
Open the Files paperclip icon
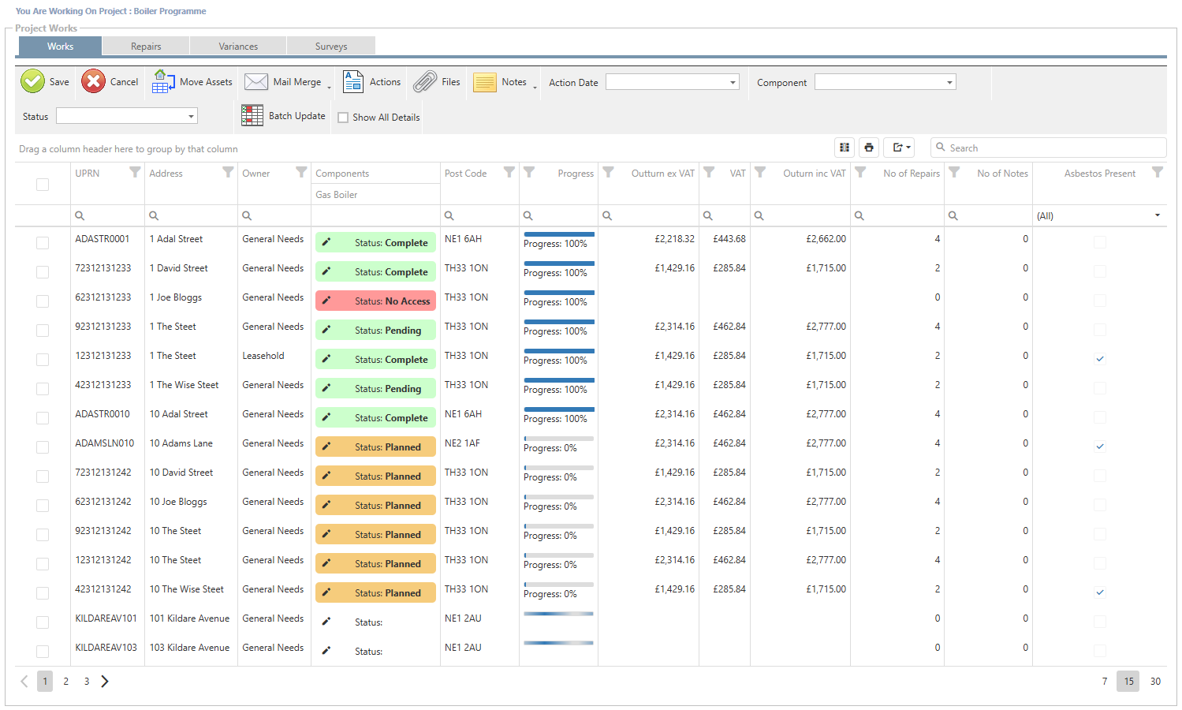(425, 82)
